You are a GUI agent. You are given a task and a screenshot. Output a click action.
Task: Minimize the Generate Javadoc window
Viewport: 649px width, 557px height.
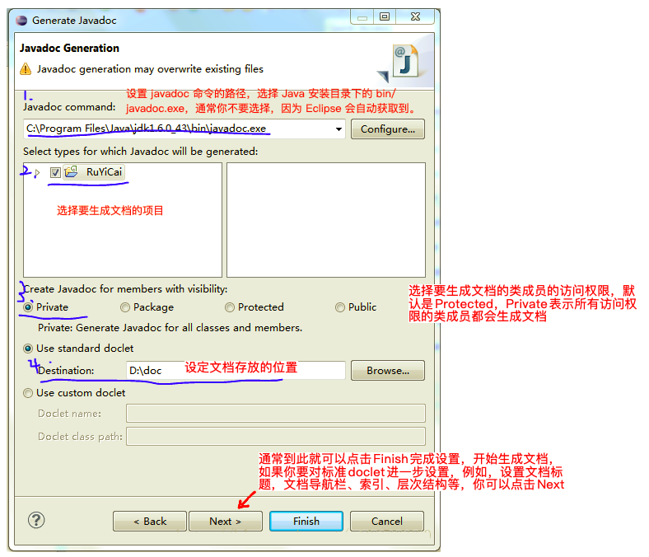click(362, 17)
